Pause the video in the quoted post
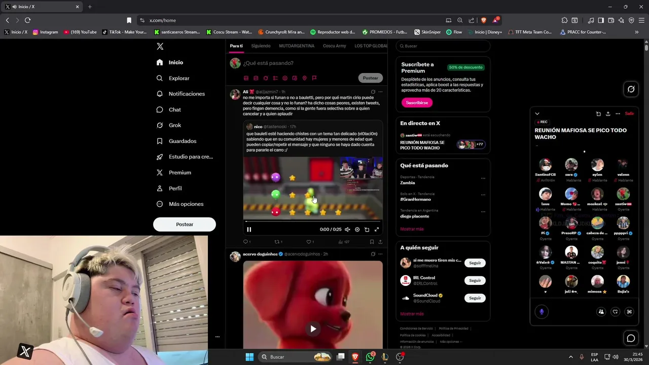Image resolution: width=649 pixels, height=365 pixels. click(x=249, y=229)
